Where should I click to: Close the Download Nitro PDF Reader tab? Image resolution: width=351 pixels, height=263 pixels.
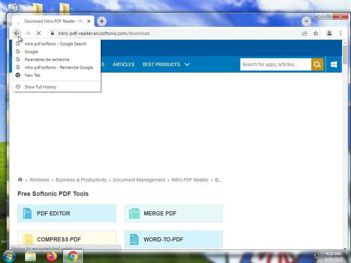(x=89, y=21)
